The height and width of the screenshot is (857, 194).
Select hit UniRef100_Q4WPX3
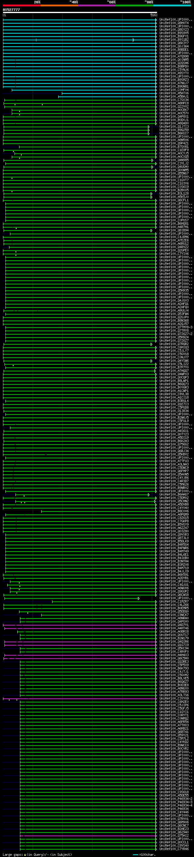click(x=174, y=374)
